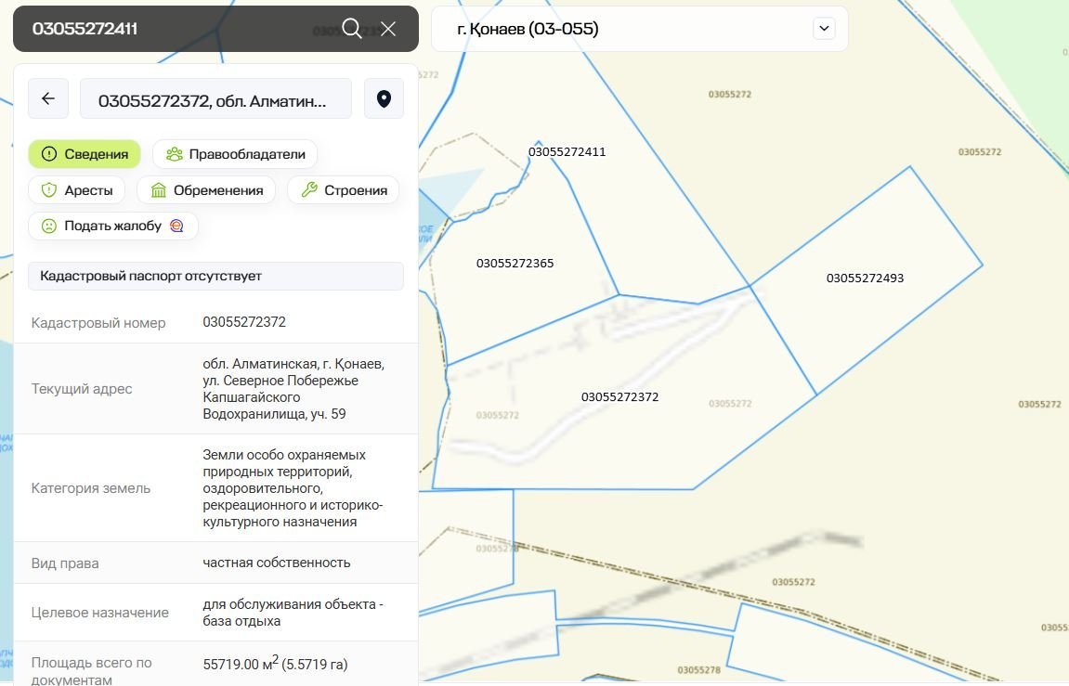Expand the г. Қонаев (03-055) dropdown
The width and height of the screenshot is (1069, 686).
click(824, 29)
